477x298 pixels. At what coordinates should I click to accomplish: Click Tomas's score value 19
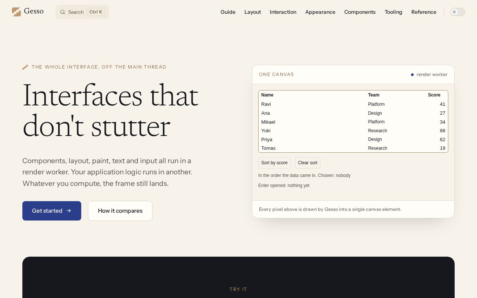442,148
